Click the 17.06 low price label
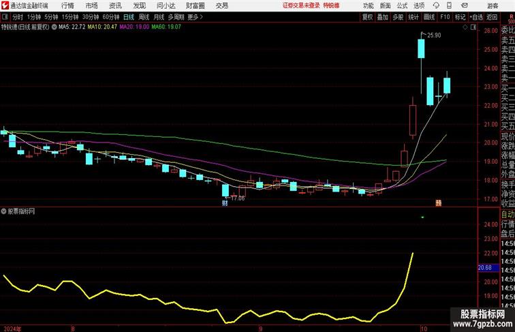 click(x=238, y=198)
